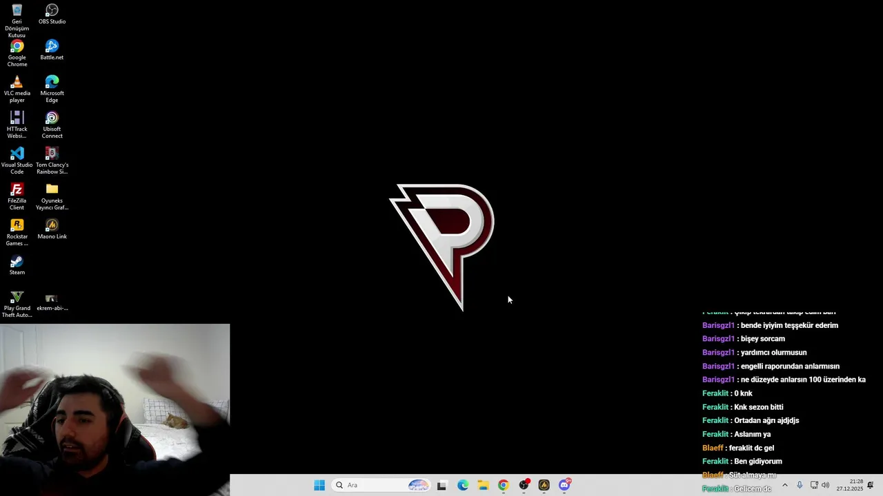Open File Explorer from the taskbar
883x496 pixels.
483,485
